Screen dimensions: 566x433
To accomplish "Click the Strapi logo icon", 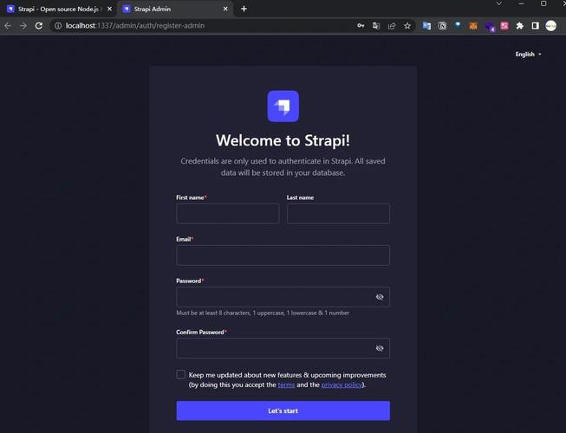I will pos(283,106).
